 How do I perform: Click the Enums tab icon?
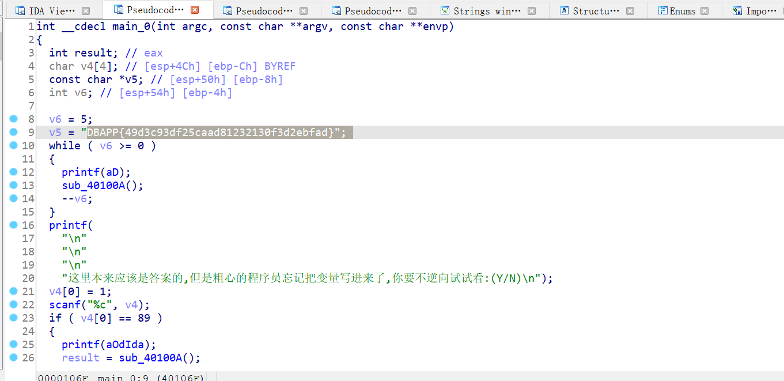tap(663, 11)
